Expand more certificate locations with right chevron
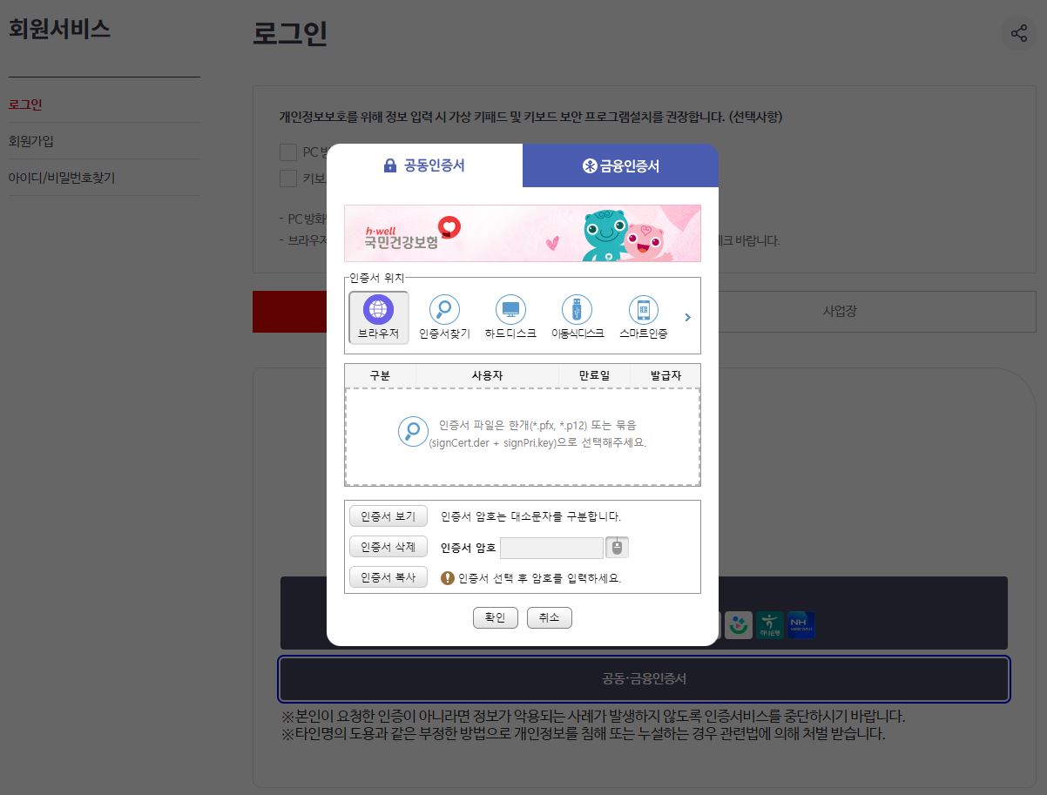 pos(687,316)
